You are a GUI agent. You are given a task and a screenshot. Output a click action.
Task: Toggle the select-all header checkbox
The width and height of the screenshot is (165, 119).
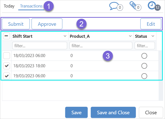pos(7,36)
